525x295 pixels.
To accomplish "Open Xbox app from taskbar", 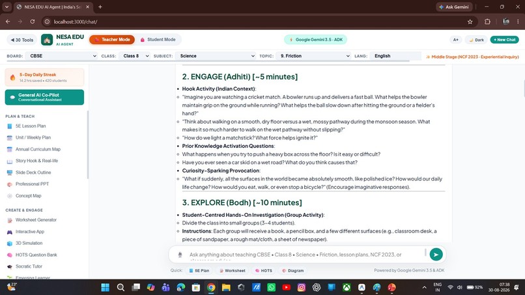I will (347, 287).
